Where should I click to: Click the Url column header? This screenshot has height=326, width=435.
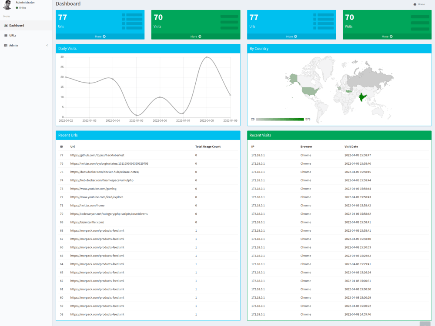[72, 146]
